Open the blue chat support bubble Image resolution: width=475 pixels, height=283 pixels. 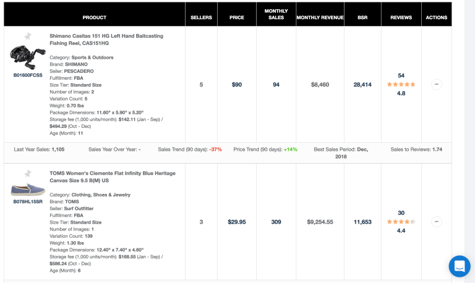click(x=460, y=266)
